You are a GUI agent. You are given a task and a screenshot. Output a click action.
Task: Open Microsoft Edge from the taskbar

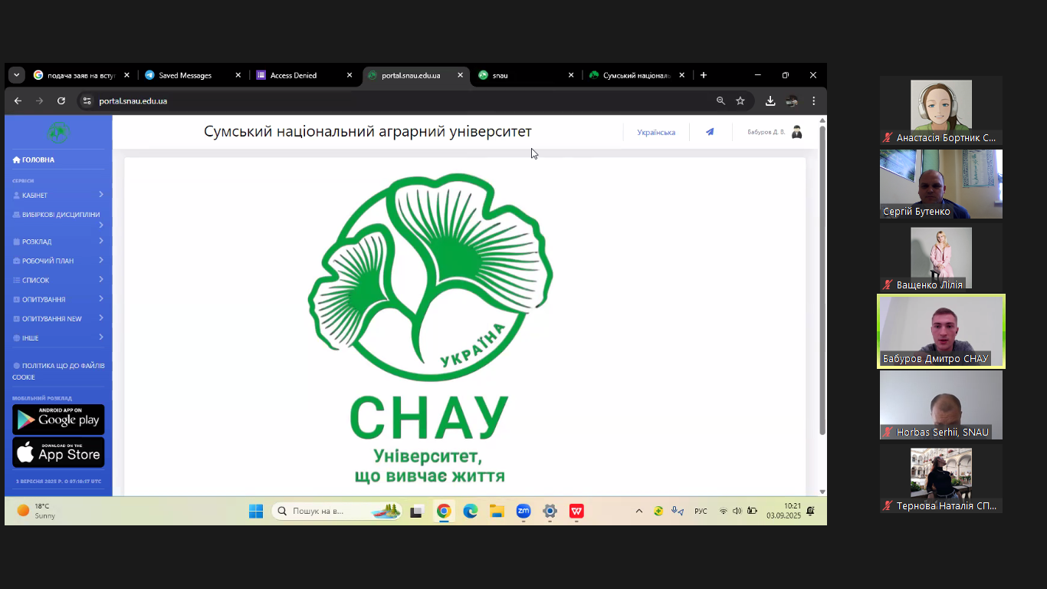pyautogui.click(x=471, y=511)
